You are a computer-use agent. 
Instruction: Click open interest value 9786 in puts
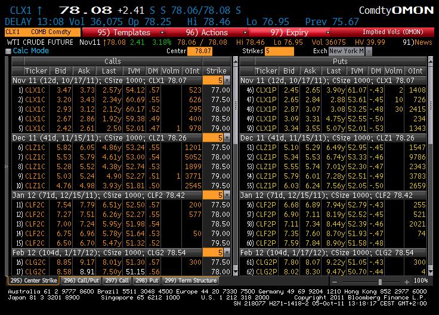[417, 157]
